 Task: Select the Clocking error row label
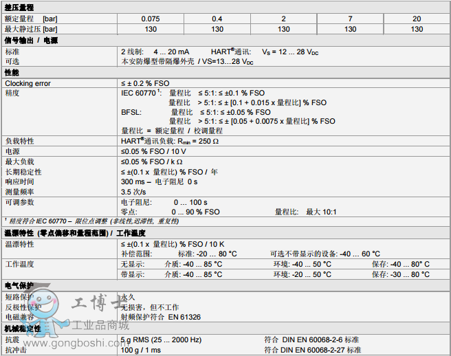point(28,83)
